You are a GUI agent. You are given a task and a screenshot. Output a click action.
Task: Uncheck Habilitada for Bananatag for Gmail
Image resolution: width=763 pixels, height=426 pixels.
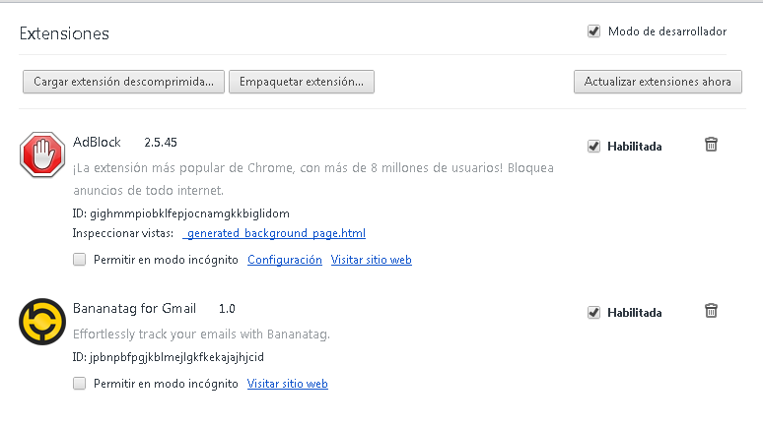coord(593,312)
